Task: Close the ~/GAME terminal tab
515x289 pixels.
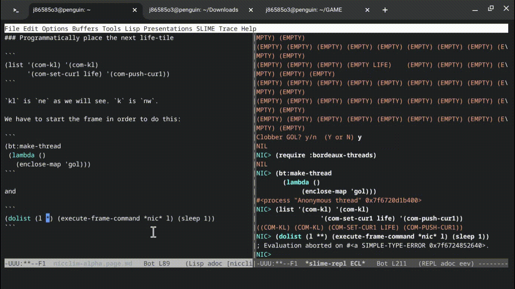Action: tap(368, 10)
